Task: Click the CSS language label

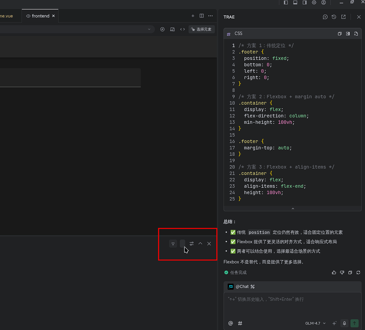Action: click(x=238, y=33)
